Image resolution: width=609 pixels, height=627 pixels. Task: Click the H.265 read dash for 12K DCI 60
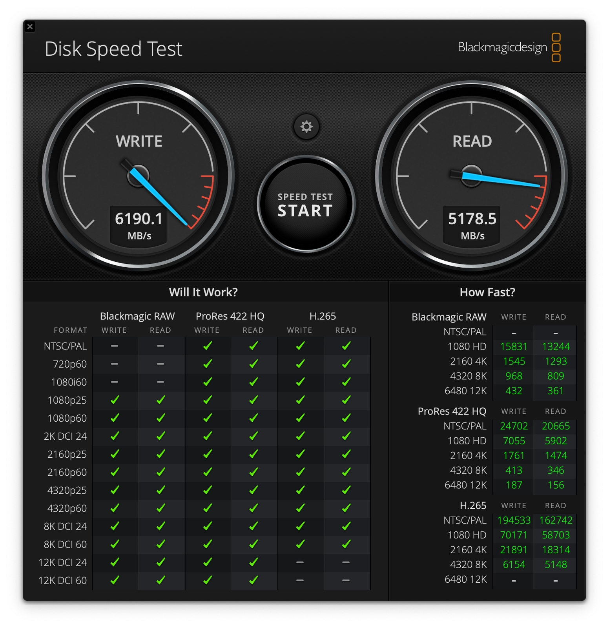[x=346, y=580]
